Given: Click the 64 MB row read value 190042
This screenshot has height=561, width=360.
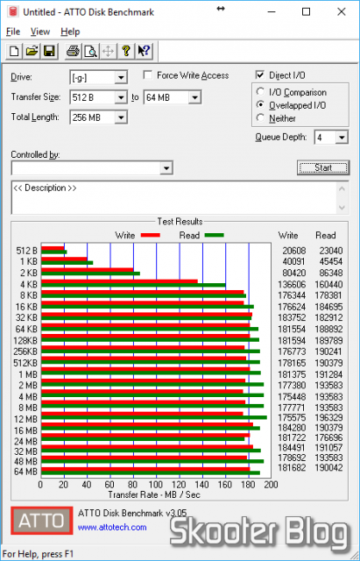Looking at the screenshot, I should (x=328, y=467).
